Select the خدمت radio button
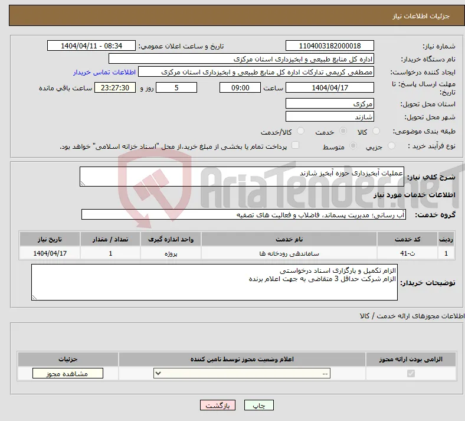Image resolution: width=465 pixels, height=421 pixels. pos(343,131)
